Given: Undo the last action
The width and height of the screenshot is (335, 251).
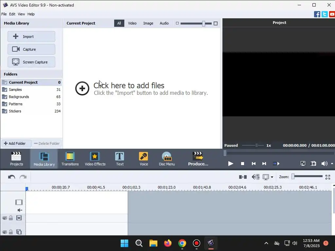Looking at the screenshot, I should (x=11, y=177).
